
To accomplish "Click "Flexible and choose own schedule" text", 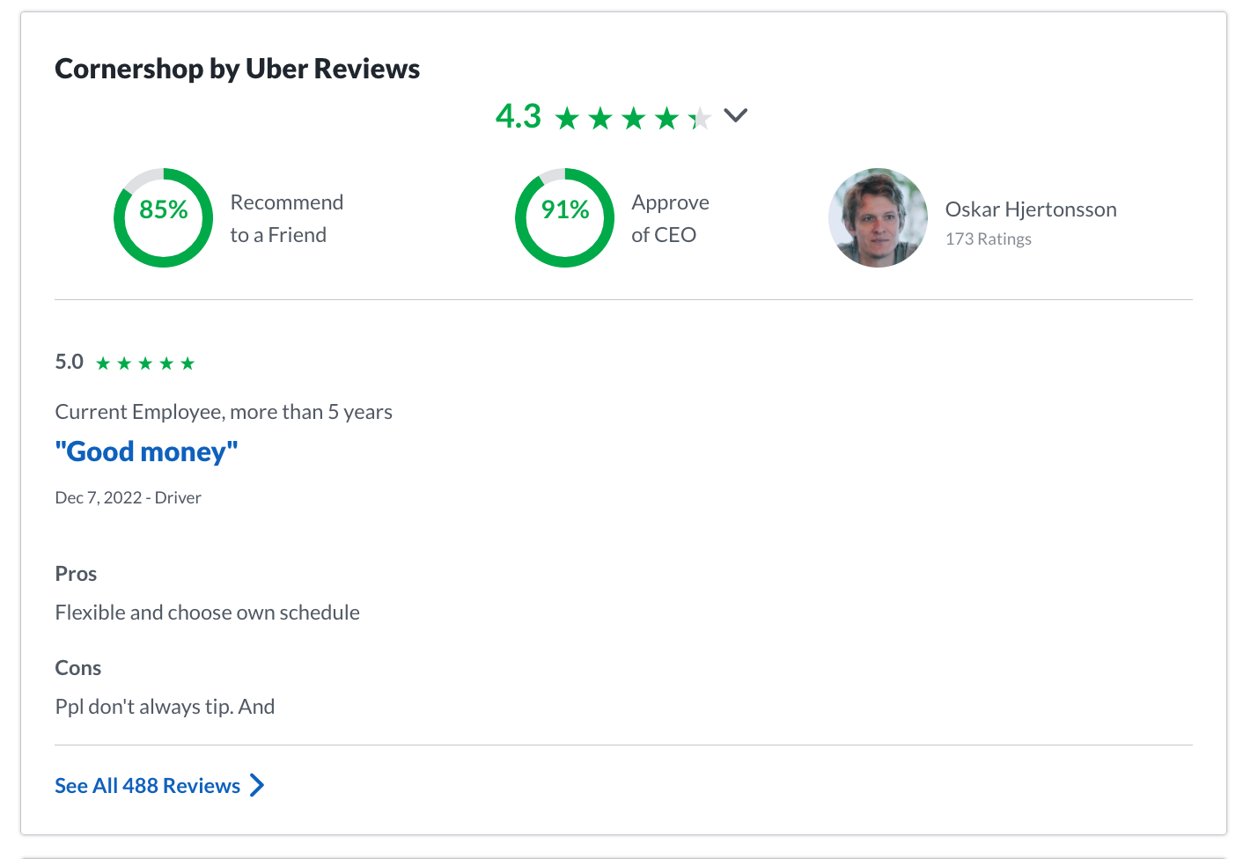I will point(207,613).
